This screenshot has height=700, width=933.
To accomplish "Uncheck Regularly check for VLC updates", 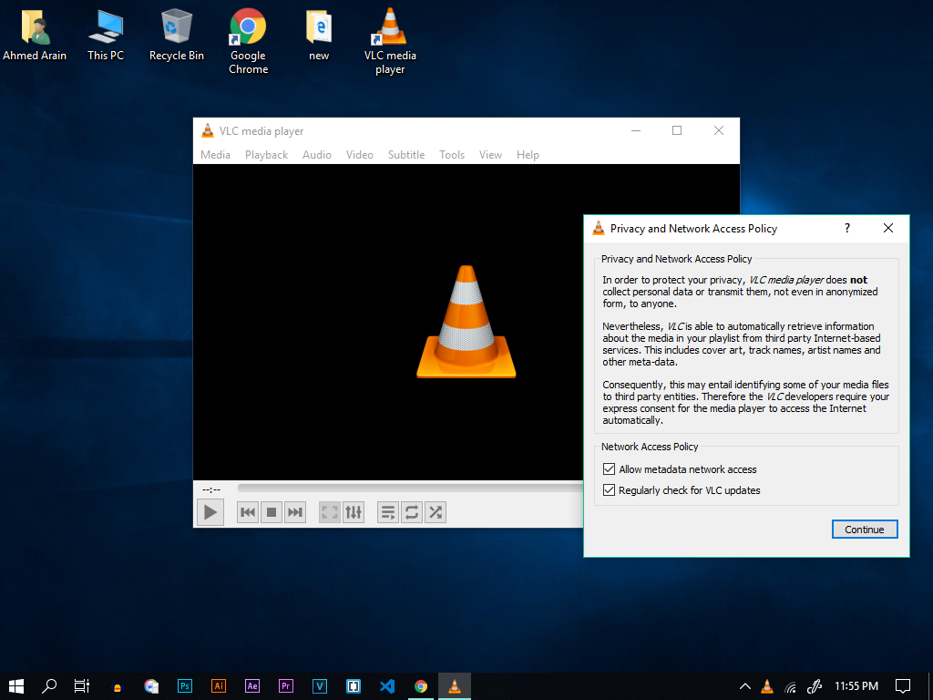I will 610,490.
